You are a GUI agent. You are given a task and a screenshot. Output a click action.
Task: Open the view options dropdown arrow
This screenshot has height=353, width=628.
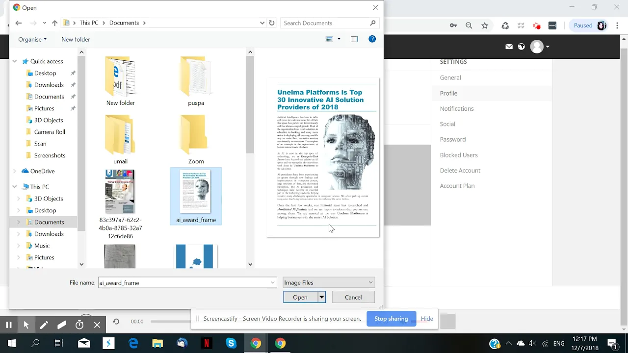[339, 39]
